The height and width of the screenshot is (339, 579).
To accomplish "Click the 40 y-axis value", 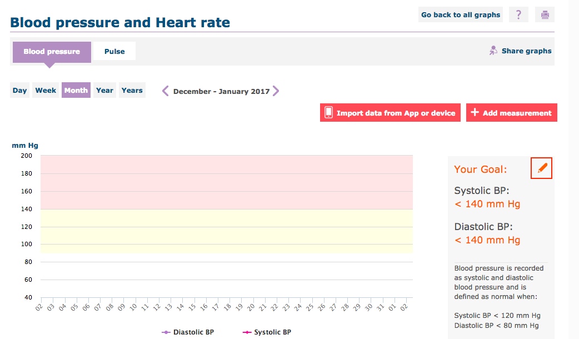I will coord(28,297).
